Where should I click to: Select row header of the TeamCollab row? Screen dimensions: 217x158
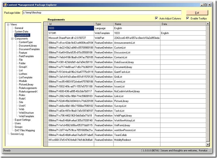46,135
